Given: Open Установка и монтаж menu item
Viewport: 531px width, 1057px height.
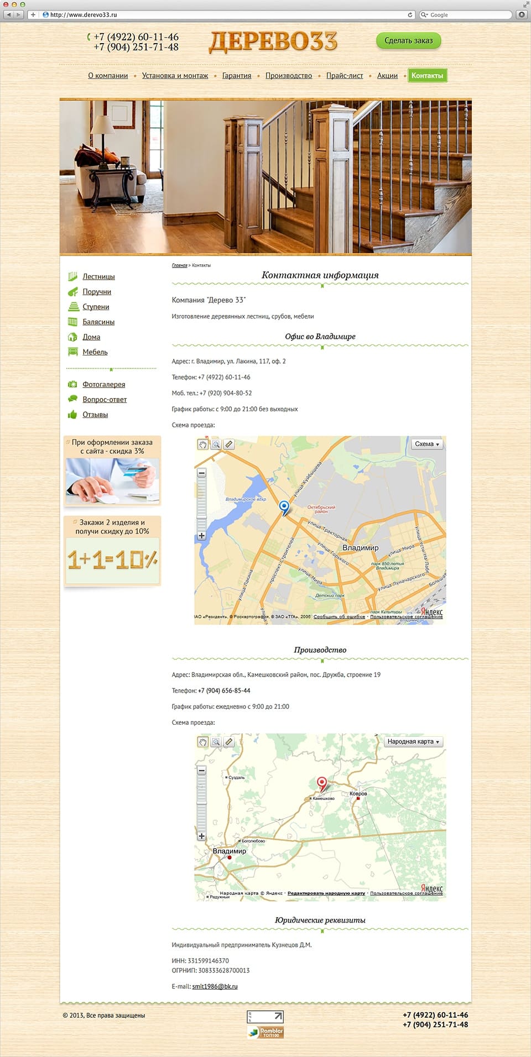Looking at the screenshot, I should (x=175, y=76).
